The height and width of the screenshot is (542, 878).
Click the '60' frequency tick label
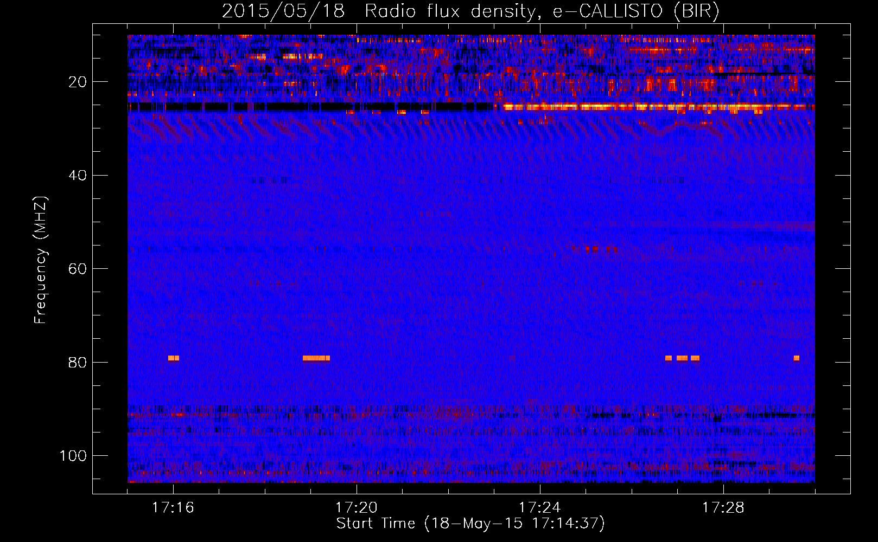tap(78, 269)
